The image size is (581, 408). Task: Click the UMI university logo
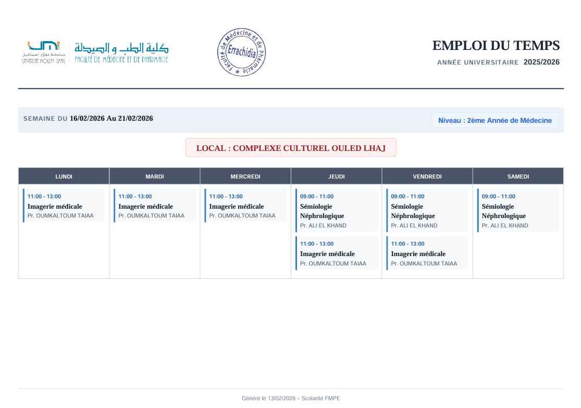[x=44, y=52]
